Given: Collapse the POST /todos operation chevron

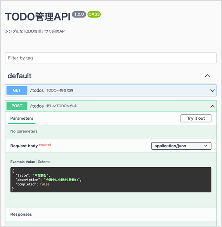Looking at the screenshot, I should [x=212, y=107].
